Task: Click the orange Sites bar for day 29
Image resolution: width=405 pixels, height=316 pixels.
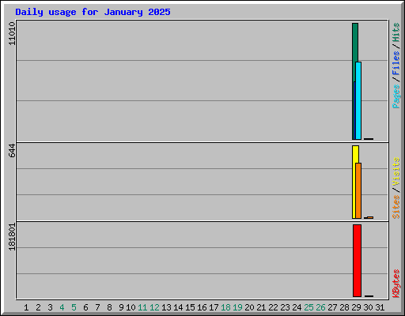Action: click(358, 190)
